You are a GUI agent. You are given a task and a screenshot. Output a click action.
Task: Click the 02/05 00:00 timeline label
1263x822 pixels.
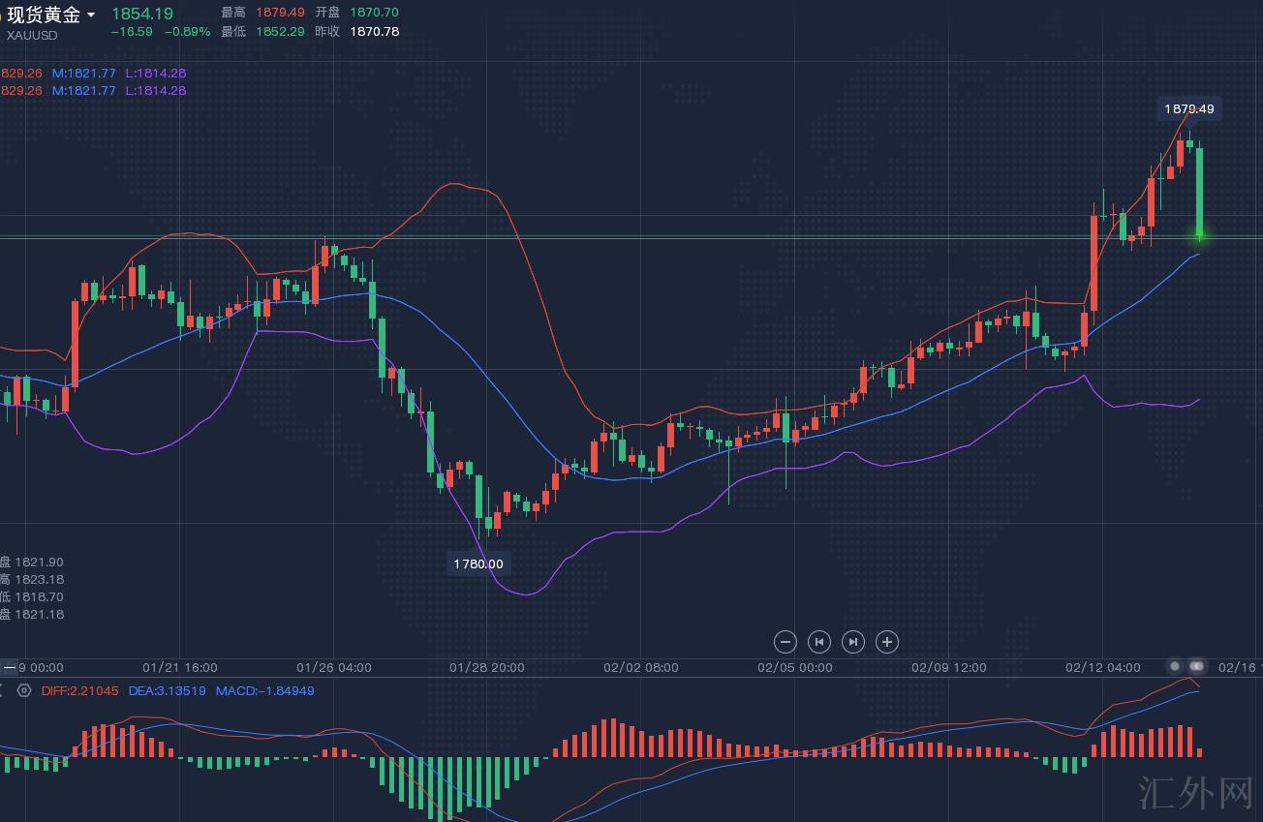[x=794, y=667]
